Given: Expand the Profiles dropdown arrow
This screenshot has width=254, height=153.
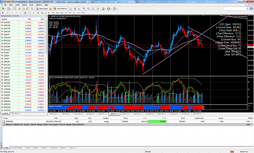Looking at the screenshot, I should pyautogui.click(x=11, y=9).
